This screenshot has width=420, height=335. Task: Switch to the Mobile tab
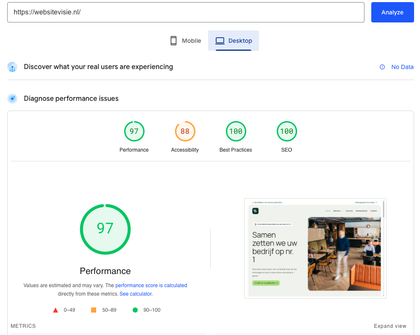coord(186,41)
